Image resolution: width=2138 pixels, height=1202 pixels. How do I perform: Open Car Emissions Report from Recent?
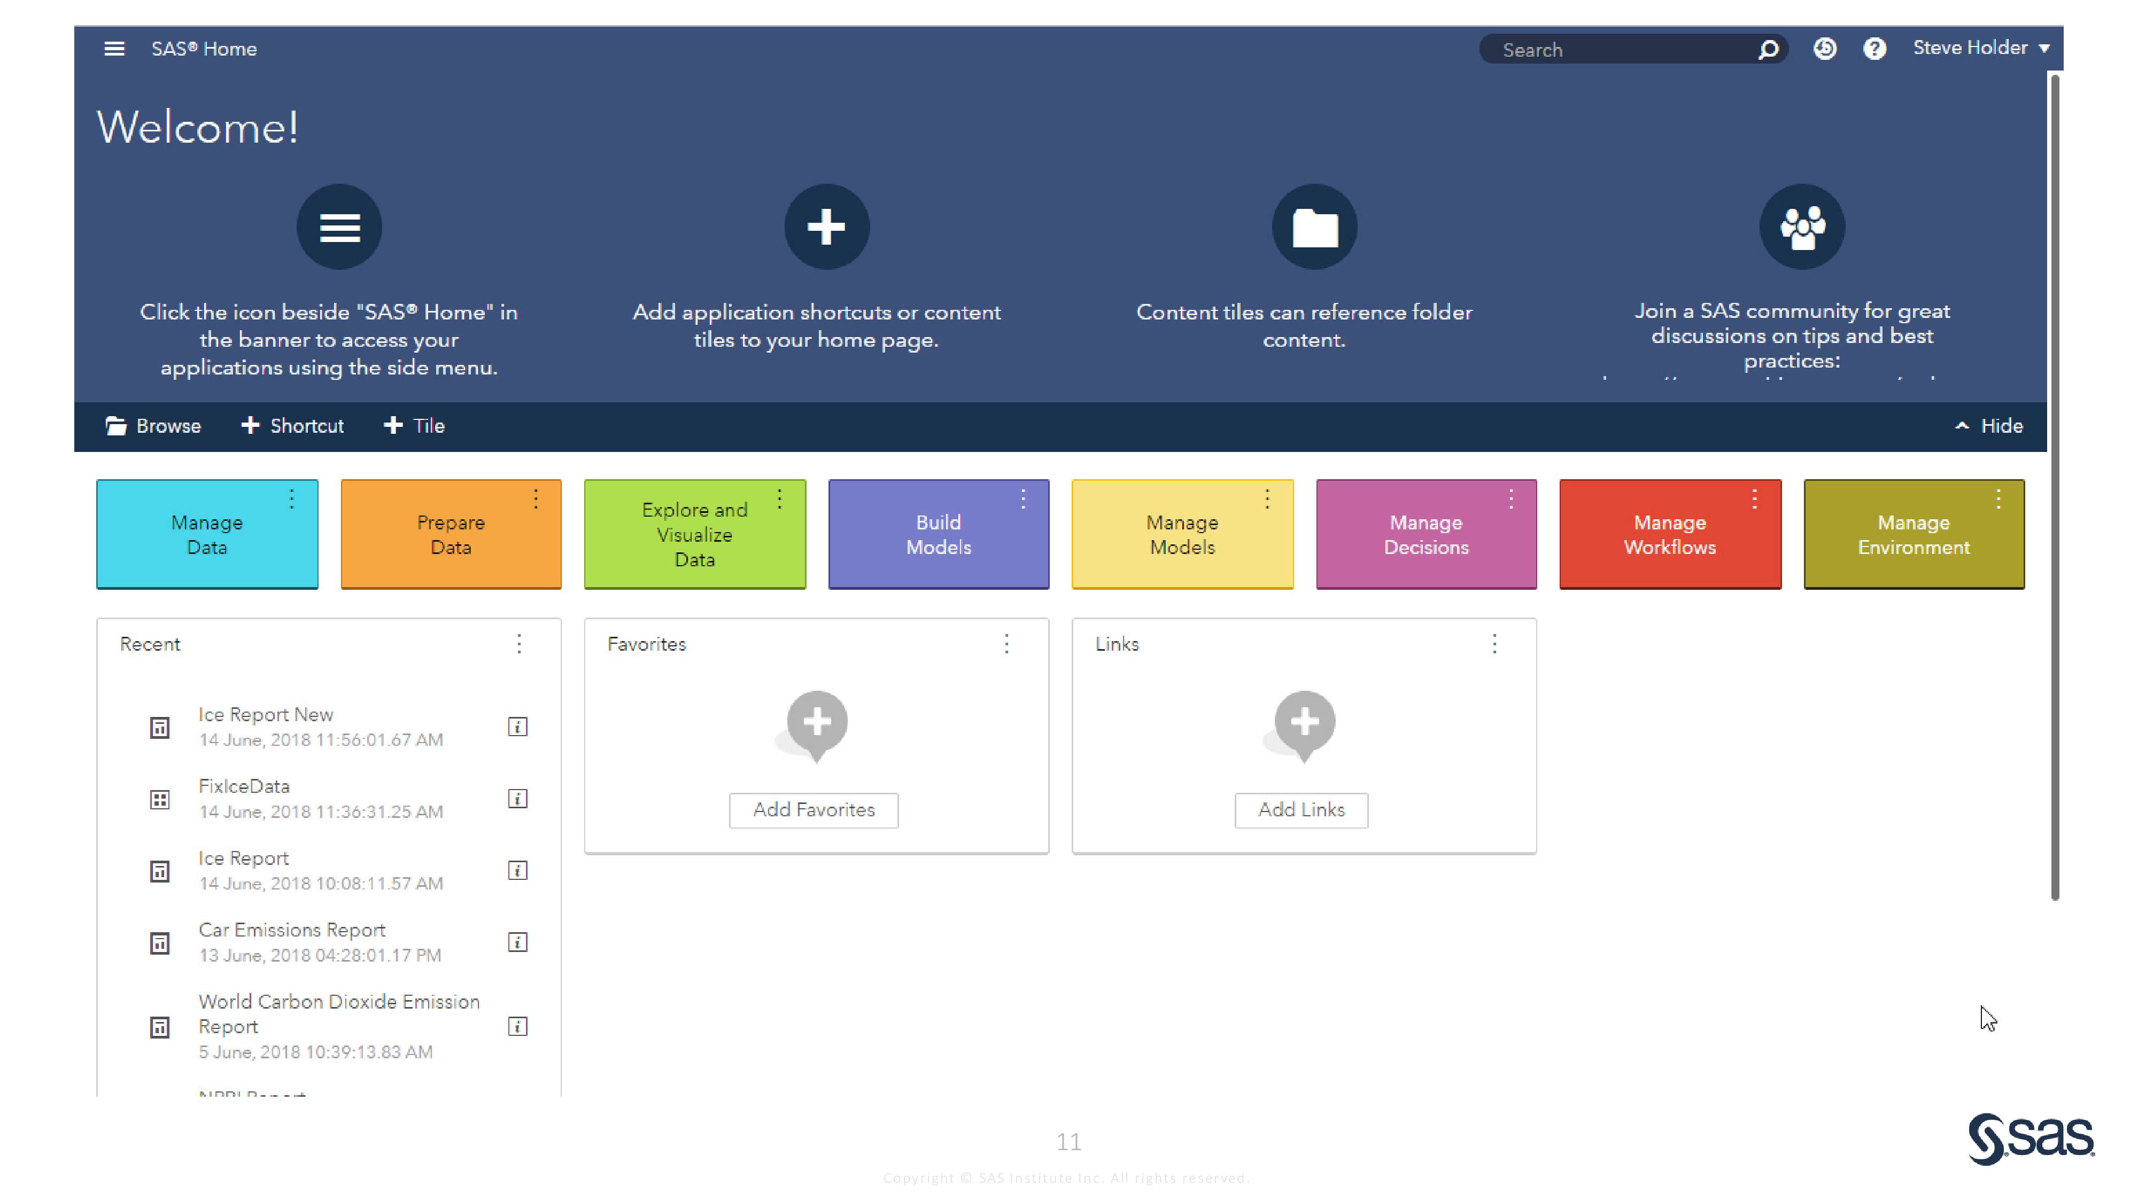coord(292,930)
